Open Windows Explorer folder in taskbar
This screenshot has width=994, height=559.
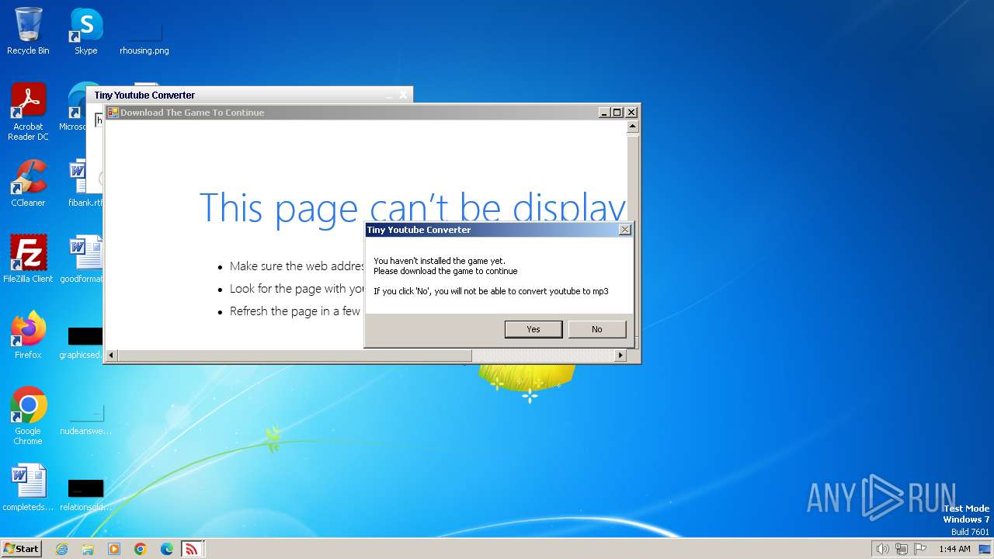pyautogui.click(x=88, y=549)
